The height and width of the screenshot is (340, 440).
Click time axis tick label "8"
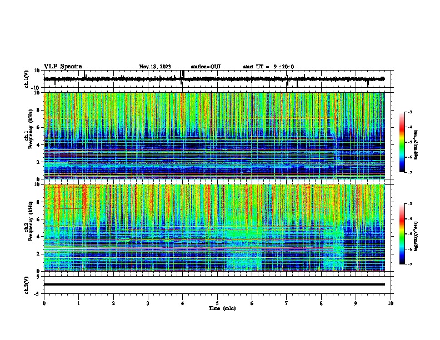pos(321,303)
